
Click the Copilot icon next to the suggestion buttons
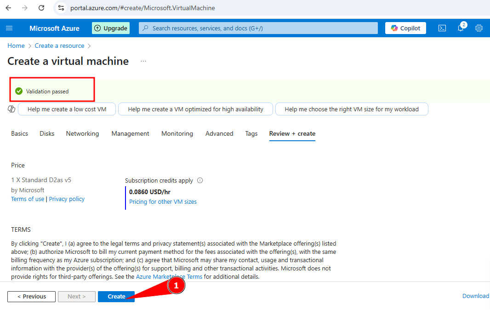point(11,109)
